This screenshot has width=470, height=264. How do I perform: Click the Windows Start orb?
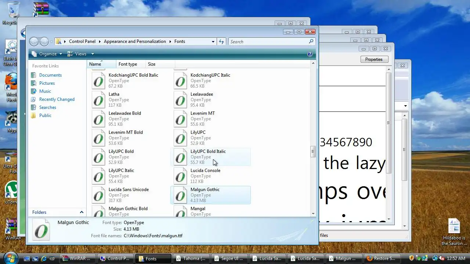[10, 258]
